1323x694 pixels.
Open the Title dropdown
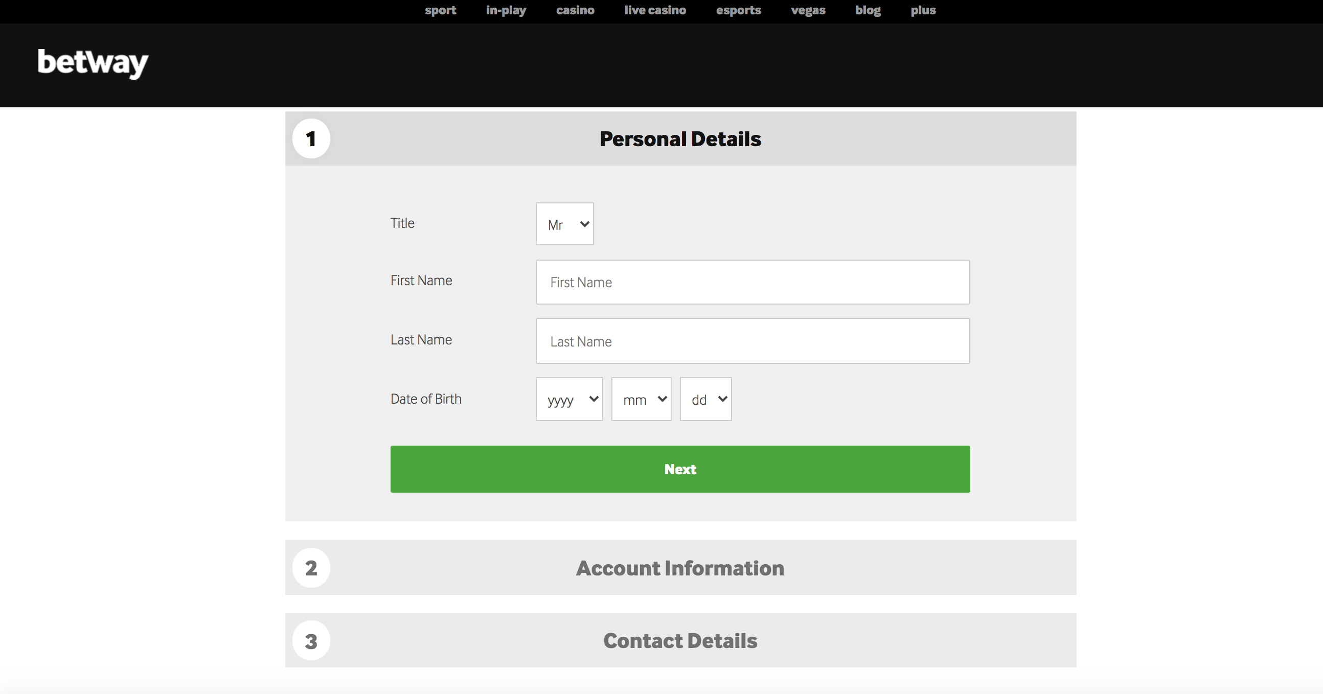coord(564,224)
